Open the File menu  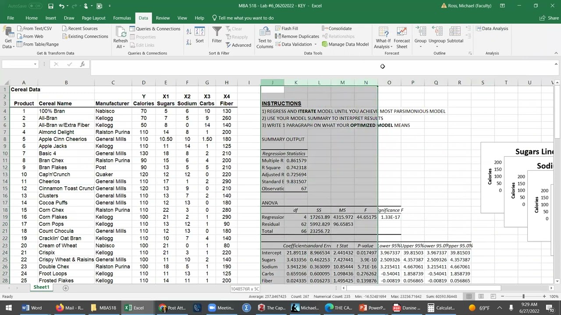point(11,18)
